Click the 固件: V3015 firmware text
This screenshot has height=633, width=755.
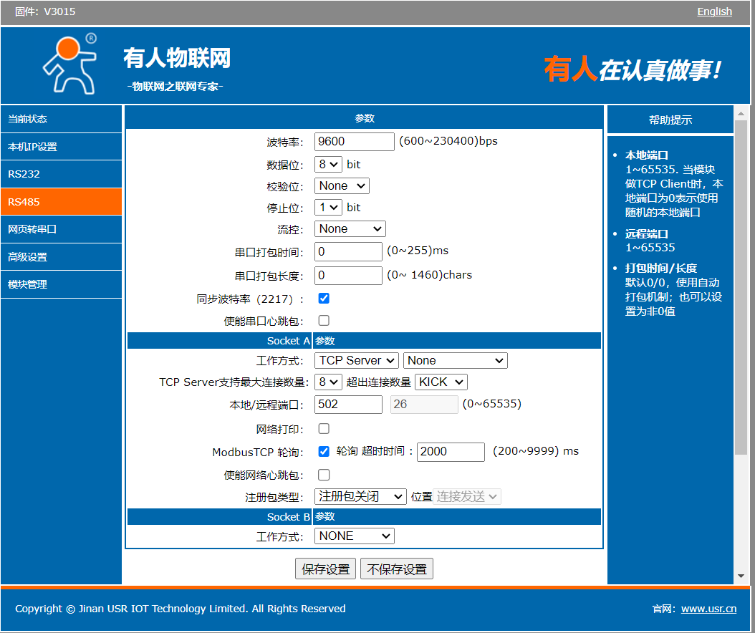pos(45,11)
